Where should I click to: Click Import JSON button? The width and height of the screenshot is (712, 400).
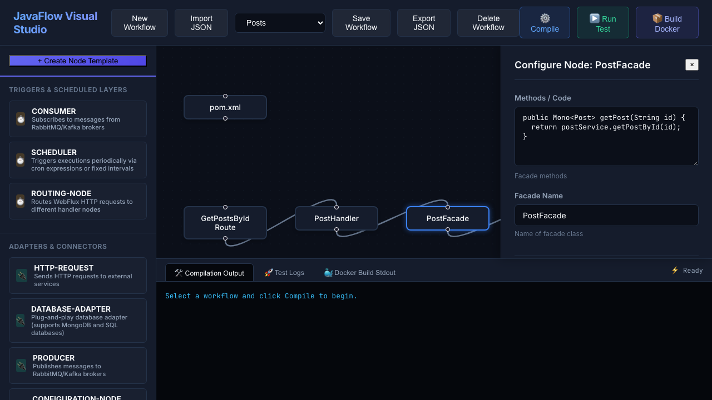point(201,23)
